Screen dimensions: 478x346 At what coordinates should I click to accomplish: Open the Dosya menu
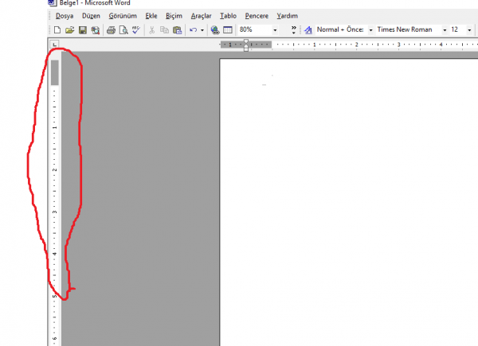(65, 16)
